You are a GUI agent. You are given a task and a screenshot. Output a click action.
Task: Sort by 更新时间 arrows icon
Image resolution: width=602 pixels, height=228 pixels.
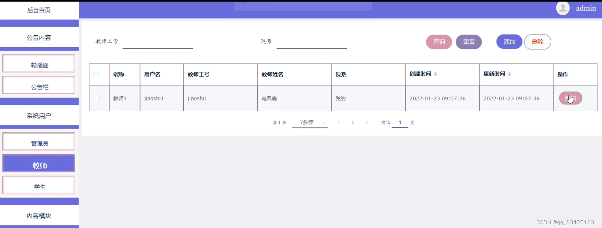coord(509,74)
